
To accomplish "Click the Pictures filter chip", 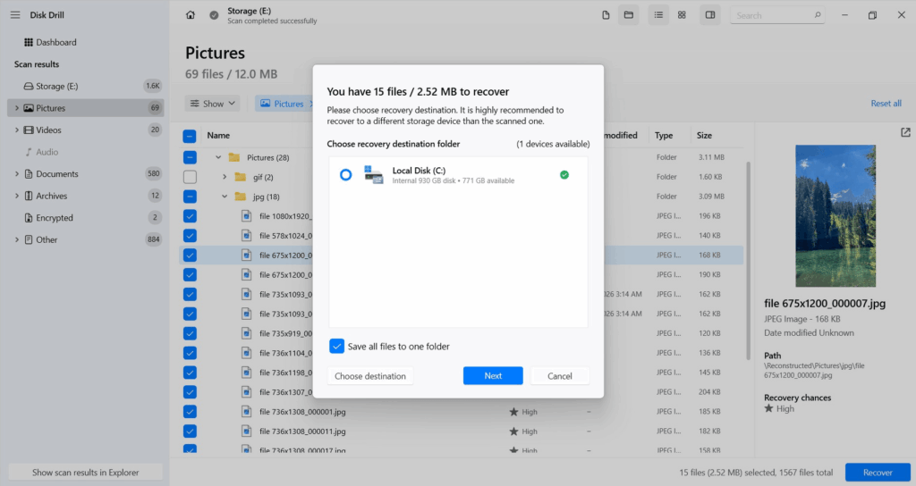I will click(284, 104).
